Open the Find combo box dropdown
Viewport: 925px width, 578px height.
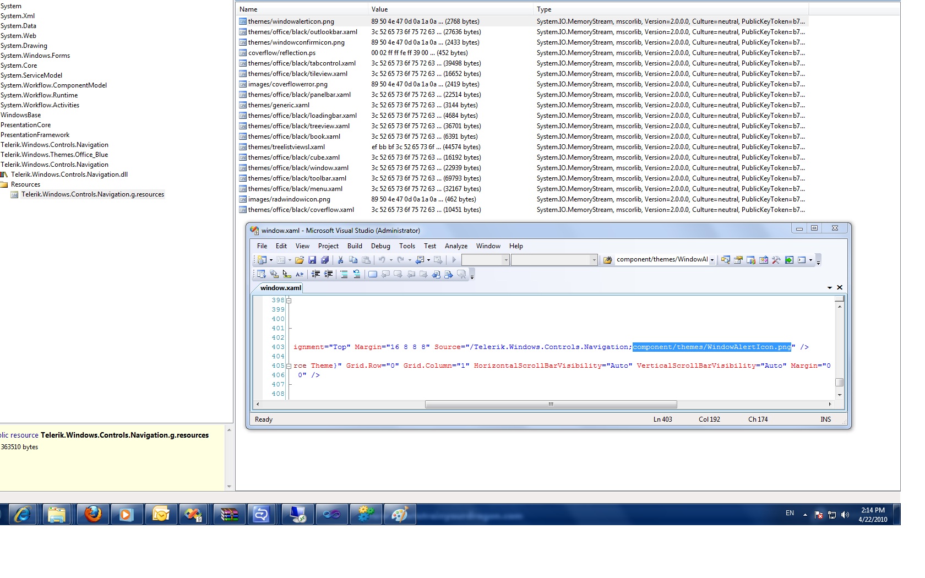coord(712,260)
